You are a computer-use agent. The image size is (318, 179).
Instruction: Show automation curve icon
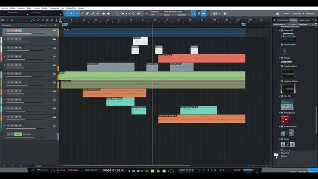[x=33, y=20]
